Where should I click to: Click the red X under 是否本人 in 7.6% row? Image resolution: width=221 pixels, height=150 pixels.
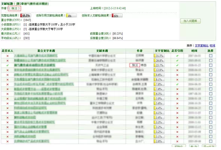click(8, 89)
